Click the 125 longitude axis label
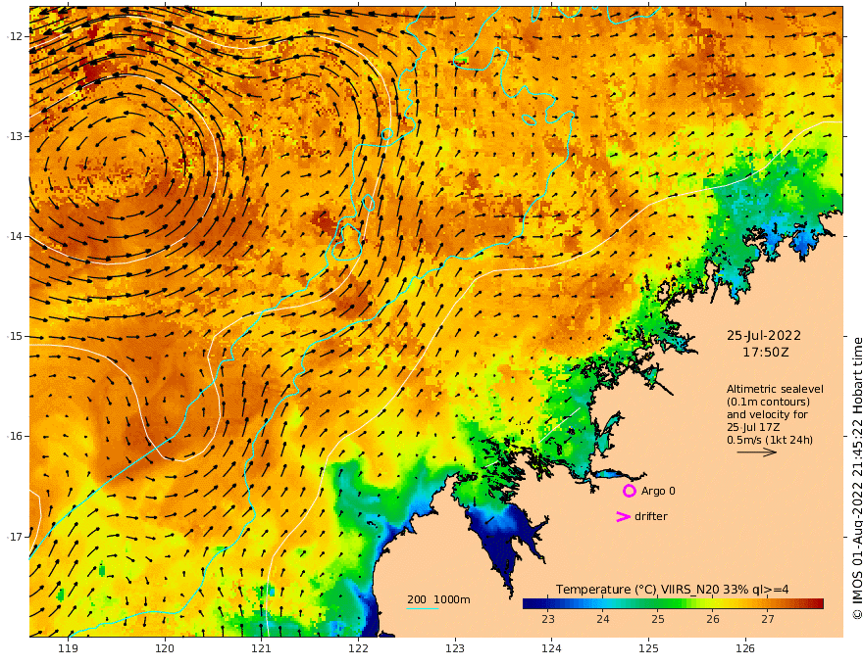 pyautogui.click(x=648, y=648)
